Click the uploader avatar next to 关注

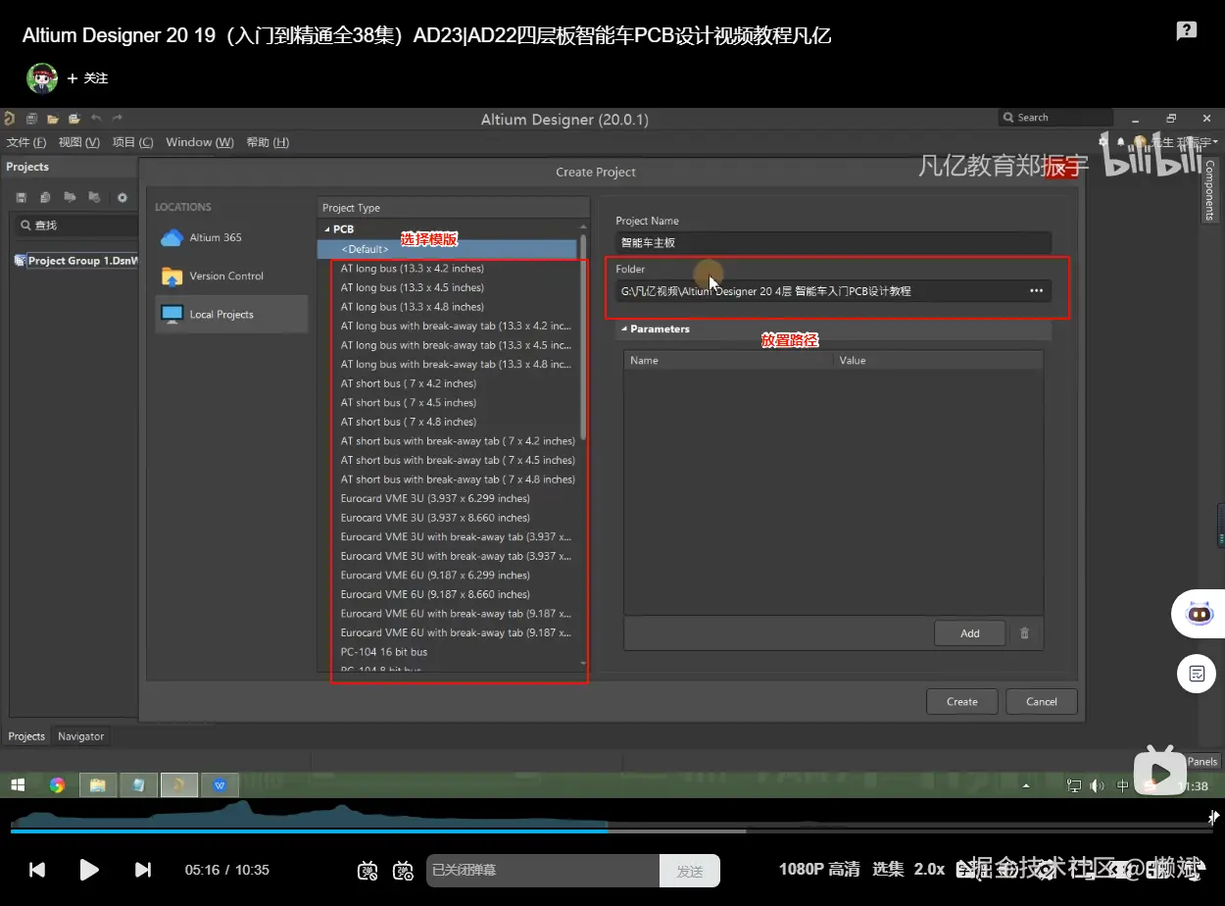(42, 78)
